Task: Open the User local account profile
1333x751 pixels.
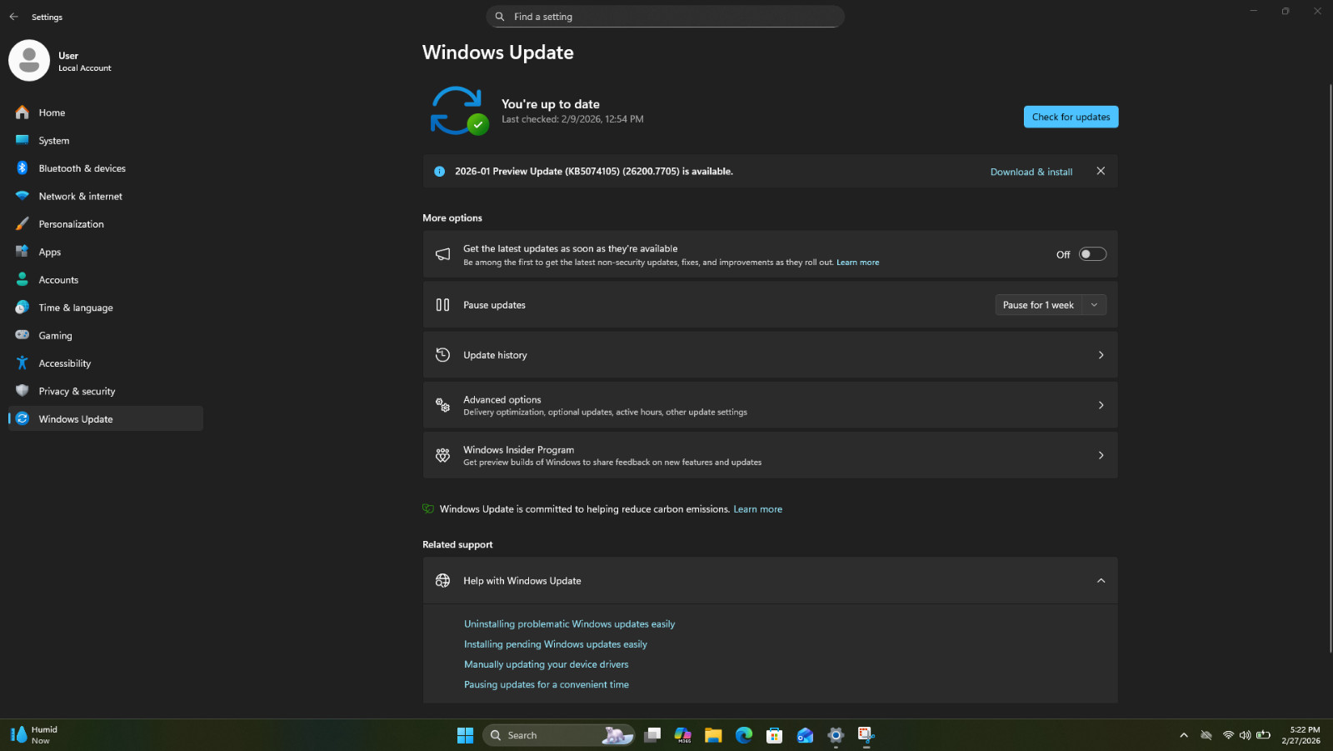Action: [62, 61]
